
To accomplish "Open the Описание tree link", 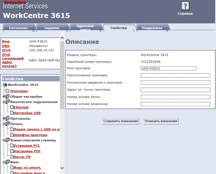I will point(19,91).
